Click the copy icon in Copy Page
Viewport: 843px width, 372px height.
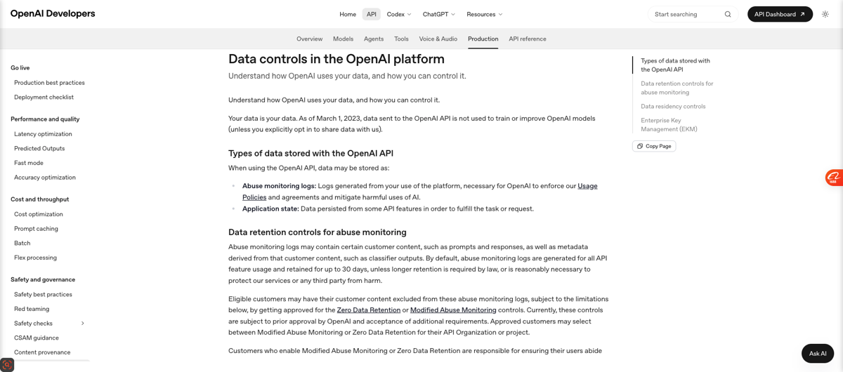pos(640,146)
